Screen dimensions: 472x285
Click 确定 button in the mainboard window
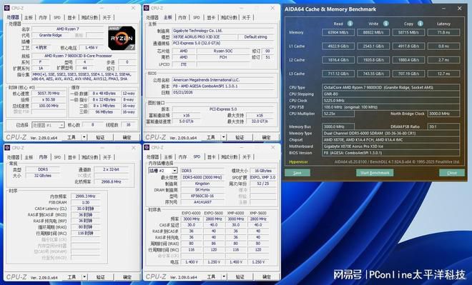coord(266,137)
